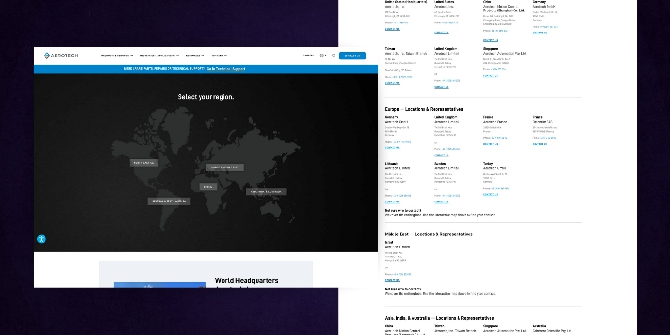Click Contact Us under the Israel listing
The width and height of the screenshot is (670, 335).
(392, 280)
